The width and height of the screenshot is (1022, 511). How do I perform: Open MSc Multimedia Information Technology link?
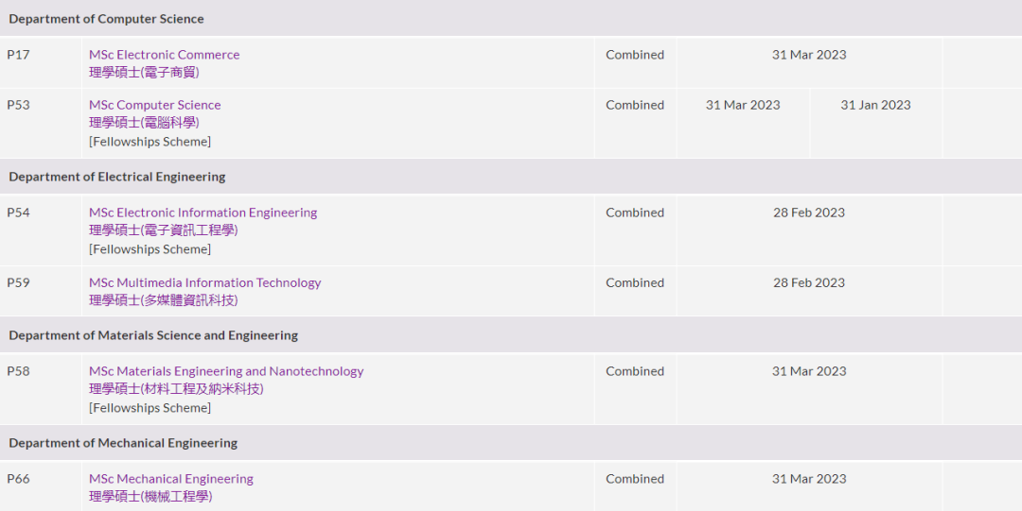point(204,282)
